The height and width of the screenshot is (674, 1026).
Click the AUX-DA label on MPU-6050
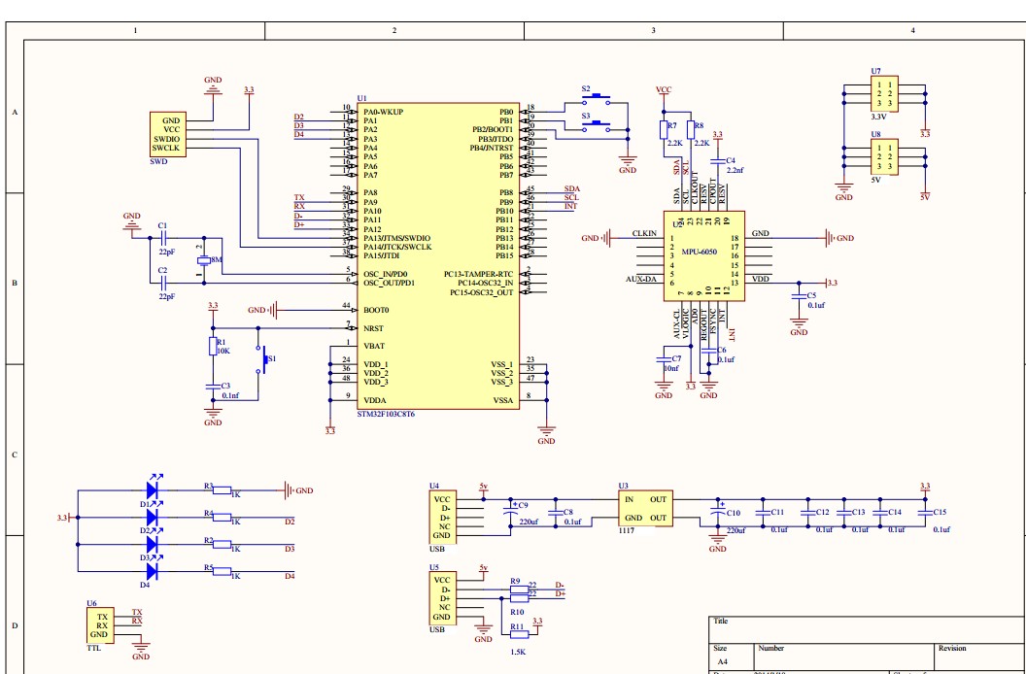(x=641, y=280)
